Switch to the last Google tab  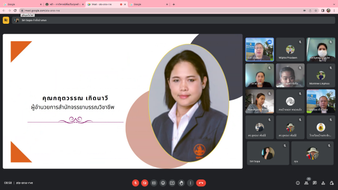[148, 4]
